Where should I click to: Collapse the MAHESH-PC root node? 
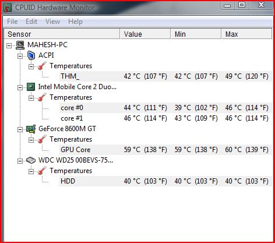coord(9,45)
